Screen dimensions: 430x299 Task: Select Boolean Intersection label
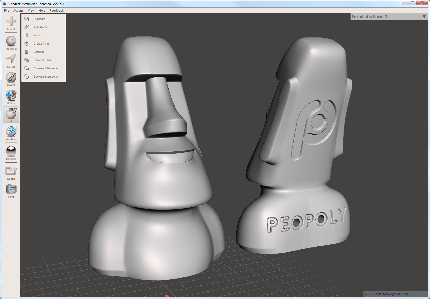pyautogui.click(x=46, y=77)
